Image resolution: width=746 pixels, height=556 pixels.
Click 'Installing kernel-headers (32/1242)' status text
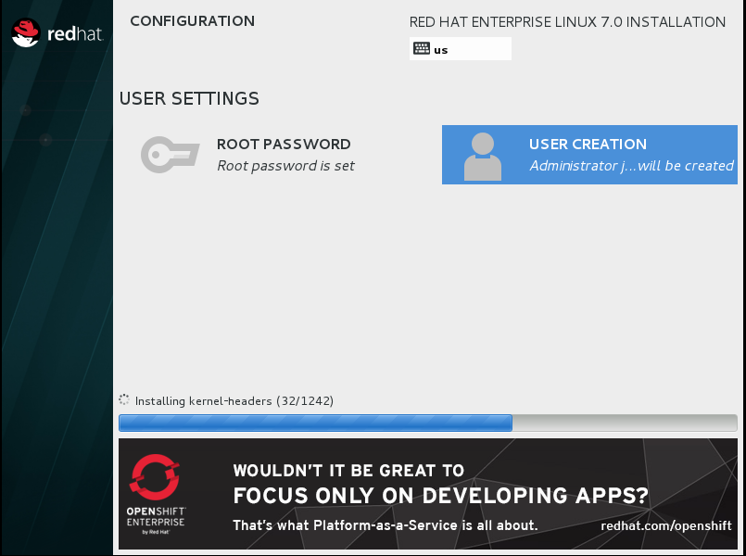click(x=234, y=401)
